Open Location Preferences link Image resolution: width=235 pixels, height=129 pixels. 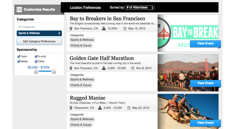click(x=85, y=7)
